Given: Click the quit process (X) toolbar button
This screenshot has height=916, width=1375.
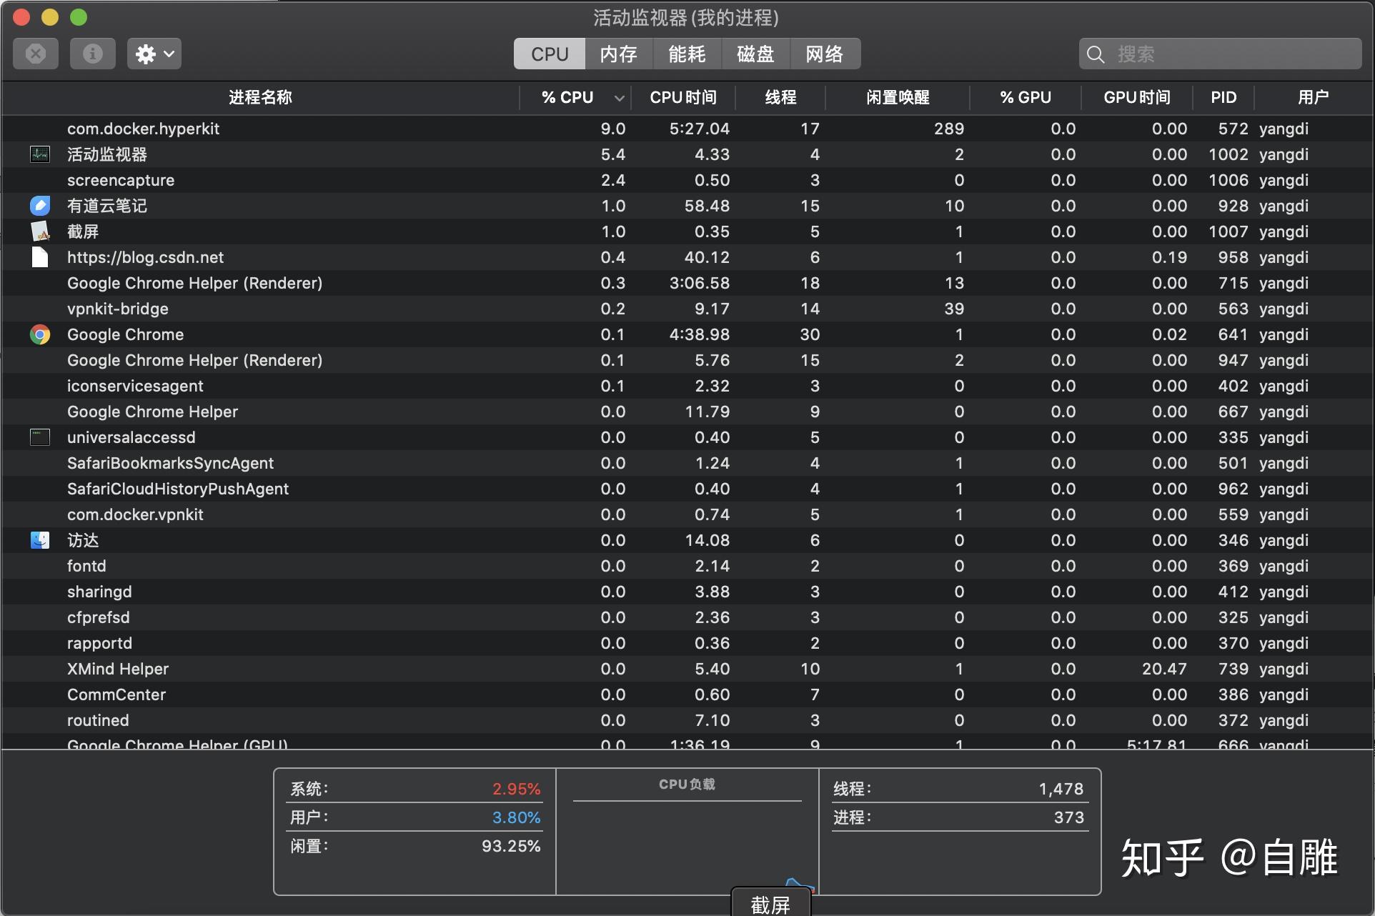Looking at the screenshot, I should point(36,54).
